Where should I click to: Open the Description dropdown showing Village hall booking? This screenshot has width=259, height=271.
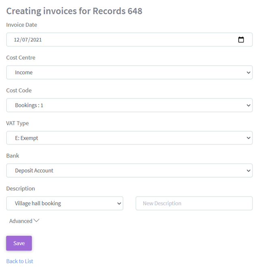coord(65,203)
